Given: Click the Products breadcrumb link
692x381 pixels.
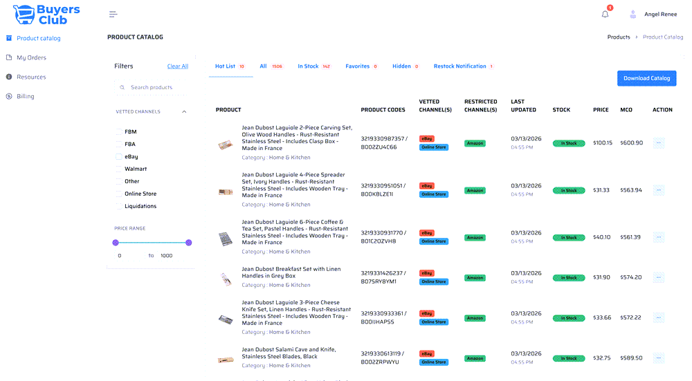Looking at the screenshot, I should tap(618, 37).
